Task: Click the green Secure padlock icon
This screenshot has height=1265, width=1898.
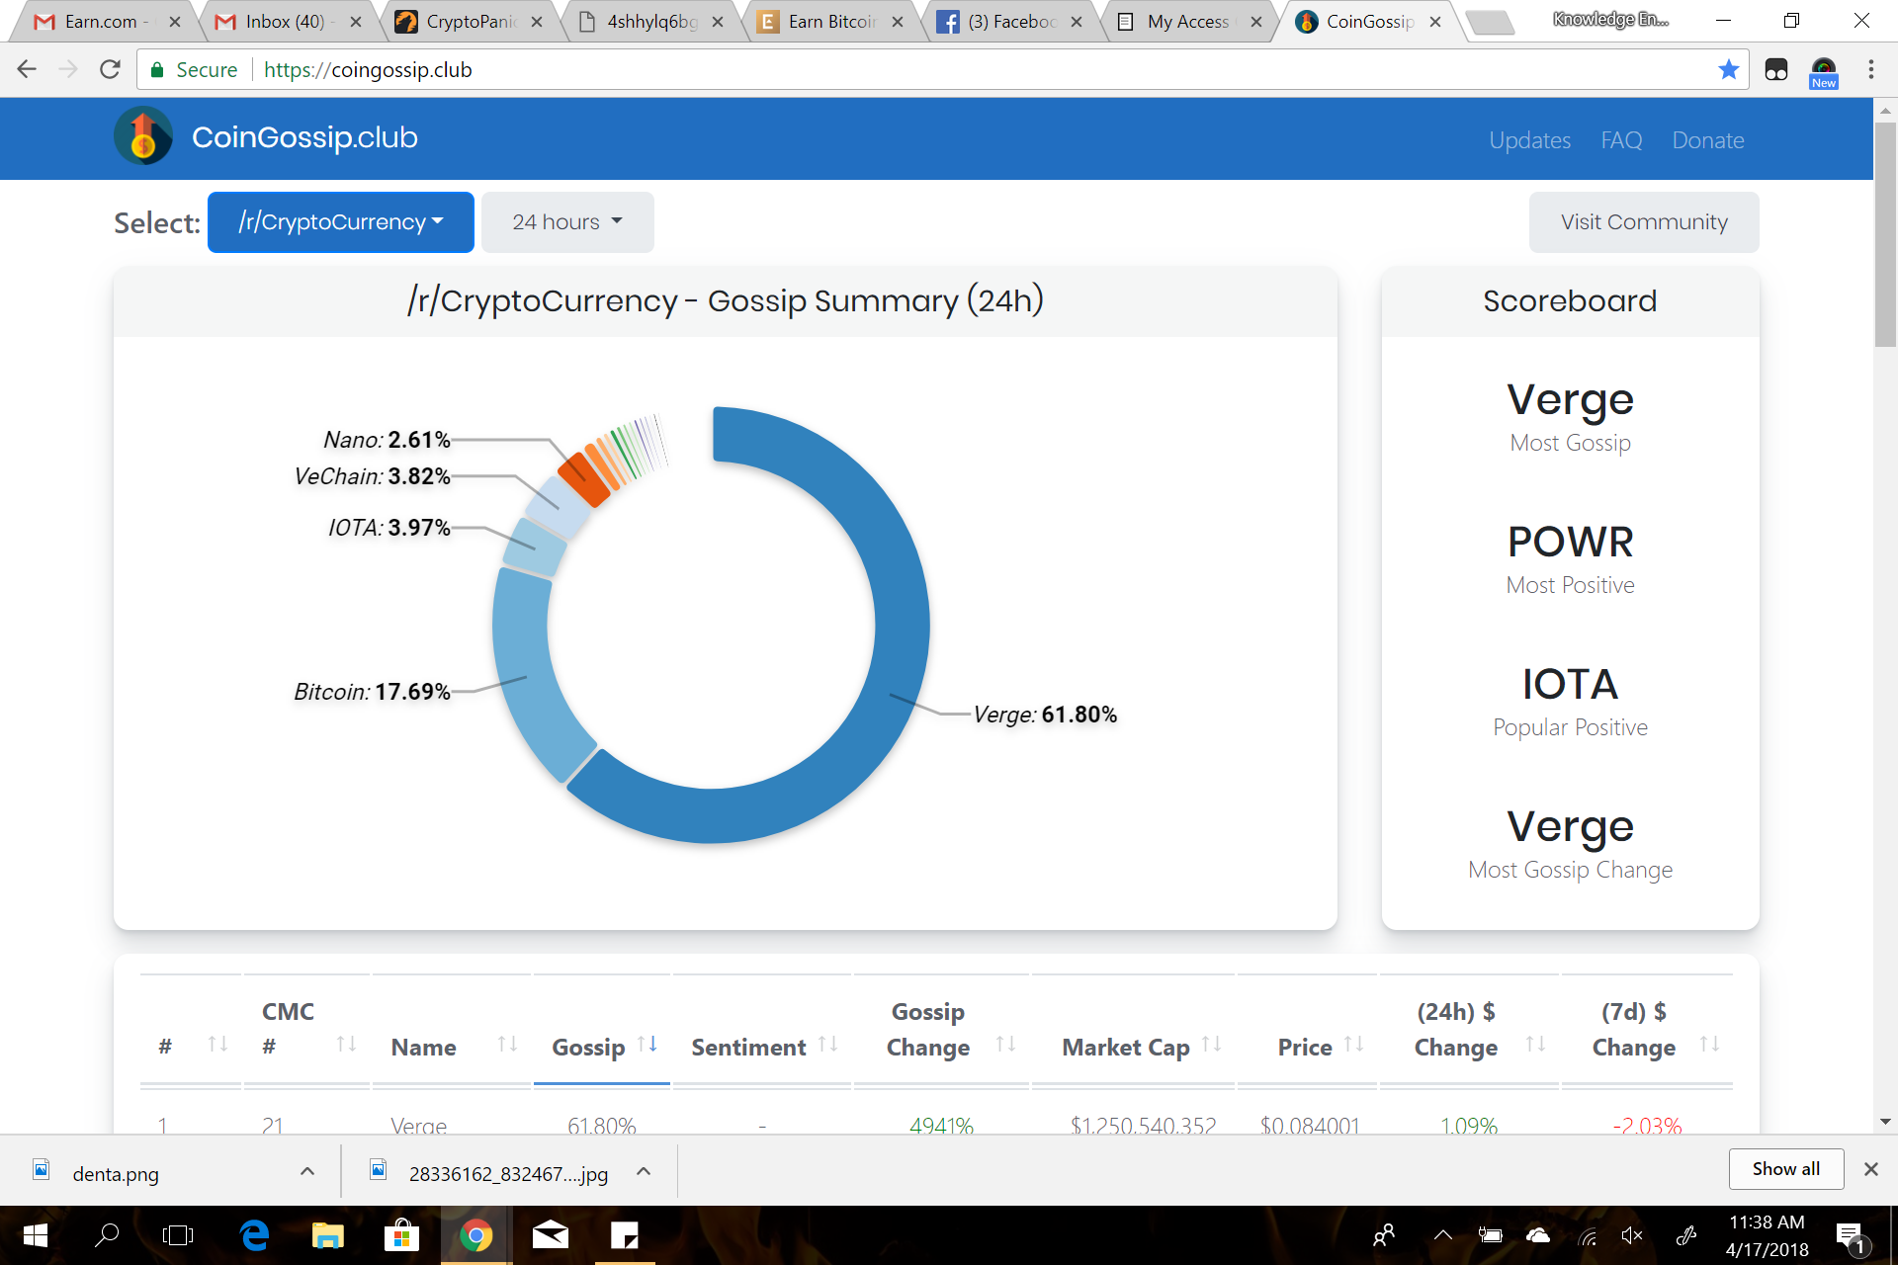Action: click(x=156, y=70)
